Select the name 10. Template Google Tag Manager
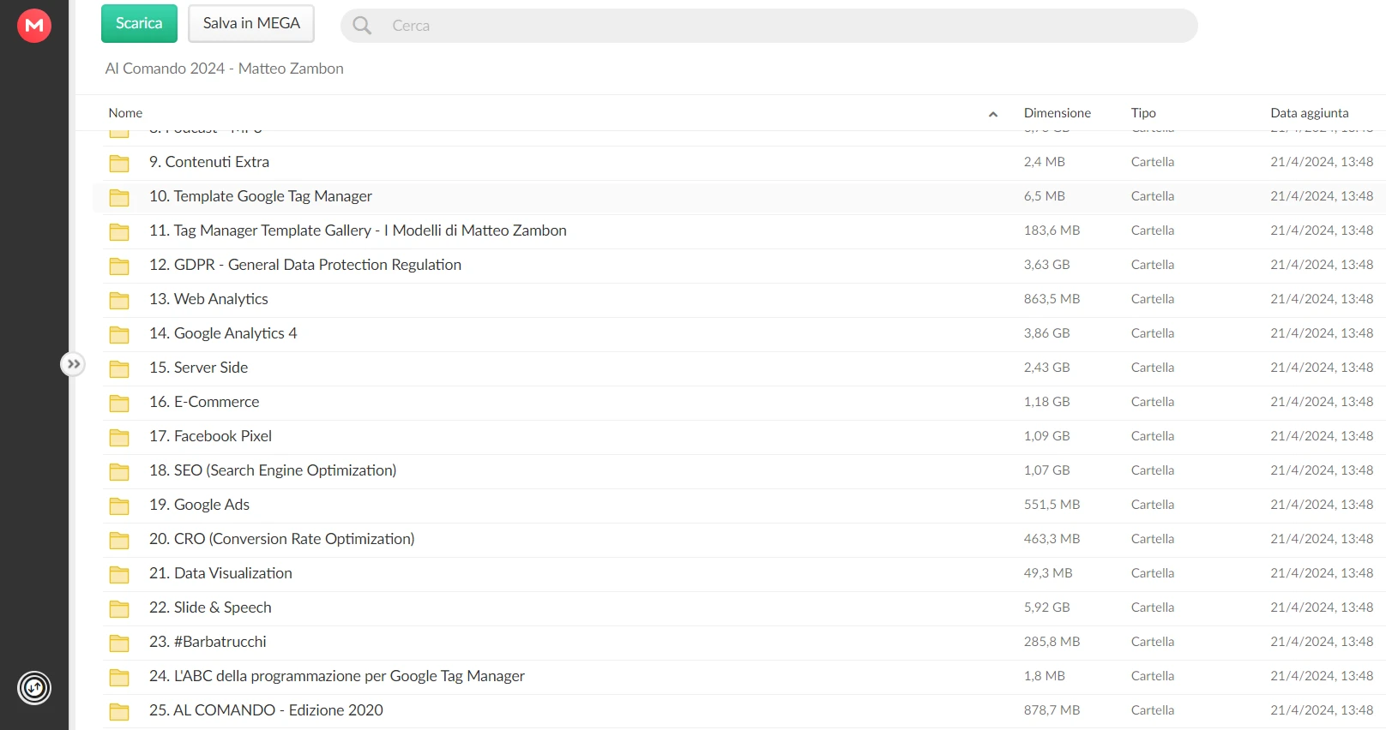The width and height of the screenshot is (1386, 730). [x=261, y=196]
